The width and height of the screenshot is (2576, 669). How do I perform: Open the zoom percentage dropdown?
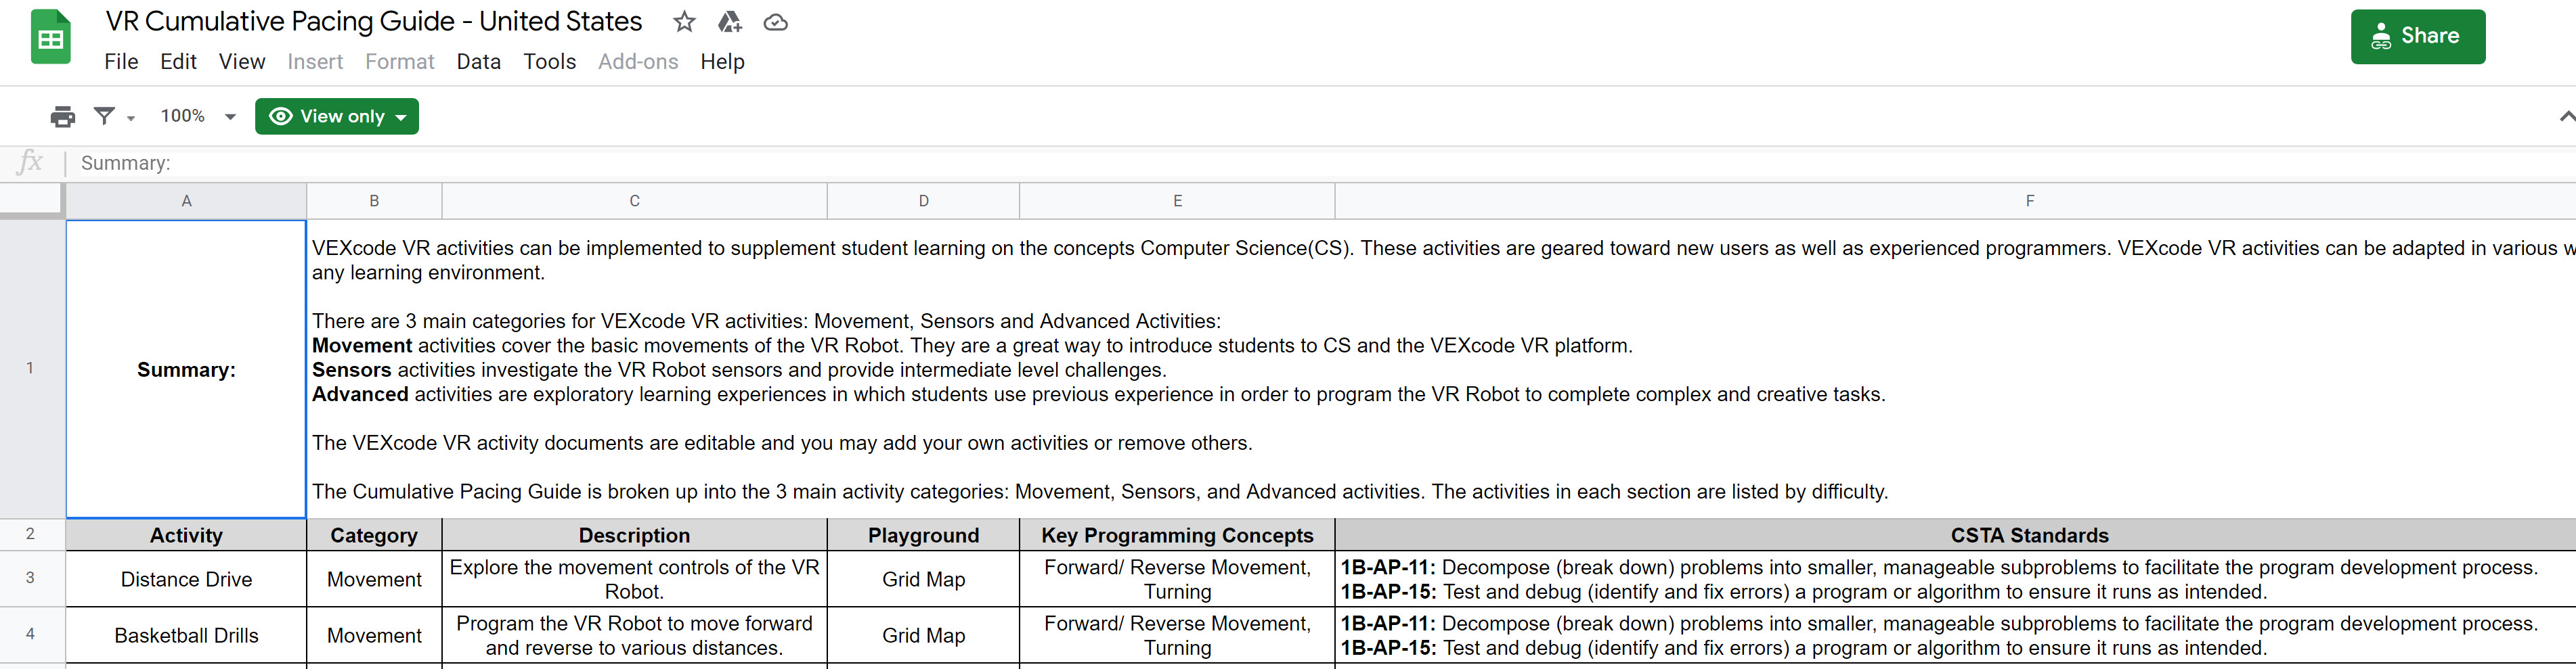tap(230, 116)
